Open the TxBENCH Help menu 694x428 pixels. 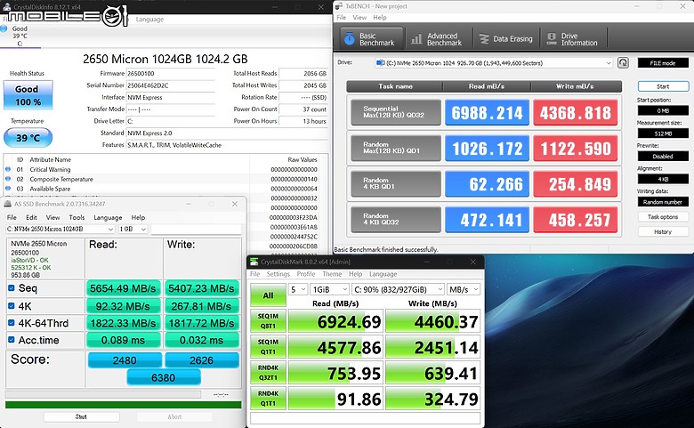pos(380,17)
